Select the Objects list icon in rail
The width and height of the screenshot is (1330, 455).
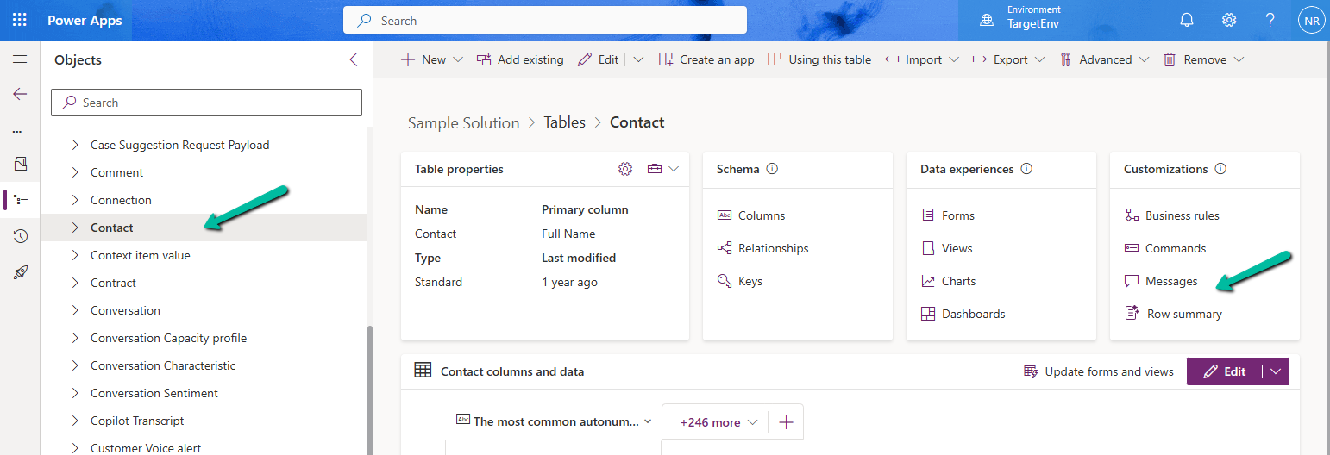pyautogui.click(x=22, y=200)
